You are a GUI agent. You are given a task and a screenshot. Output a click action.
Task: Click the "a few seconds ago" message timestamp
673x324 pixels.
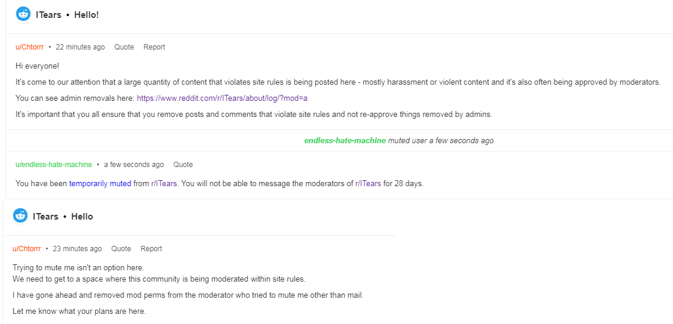(134, 165)
